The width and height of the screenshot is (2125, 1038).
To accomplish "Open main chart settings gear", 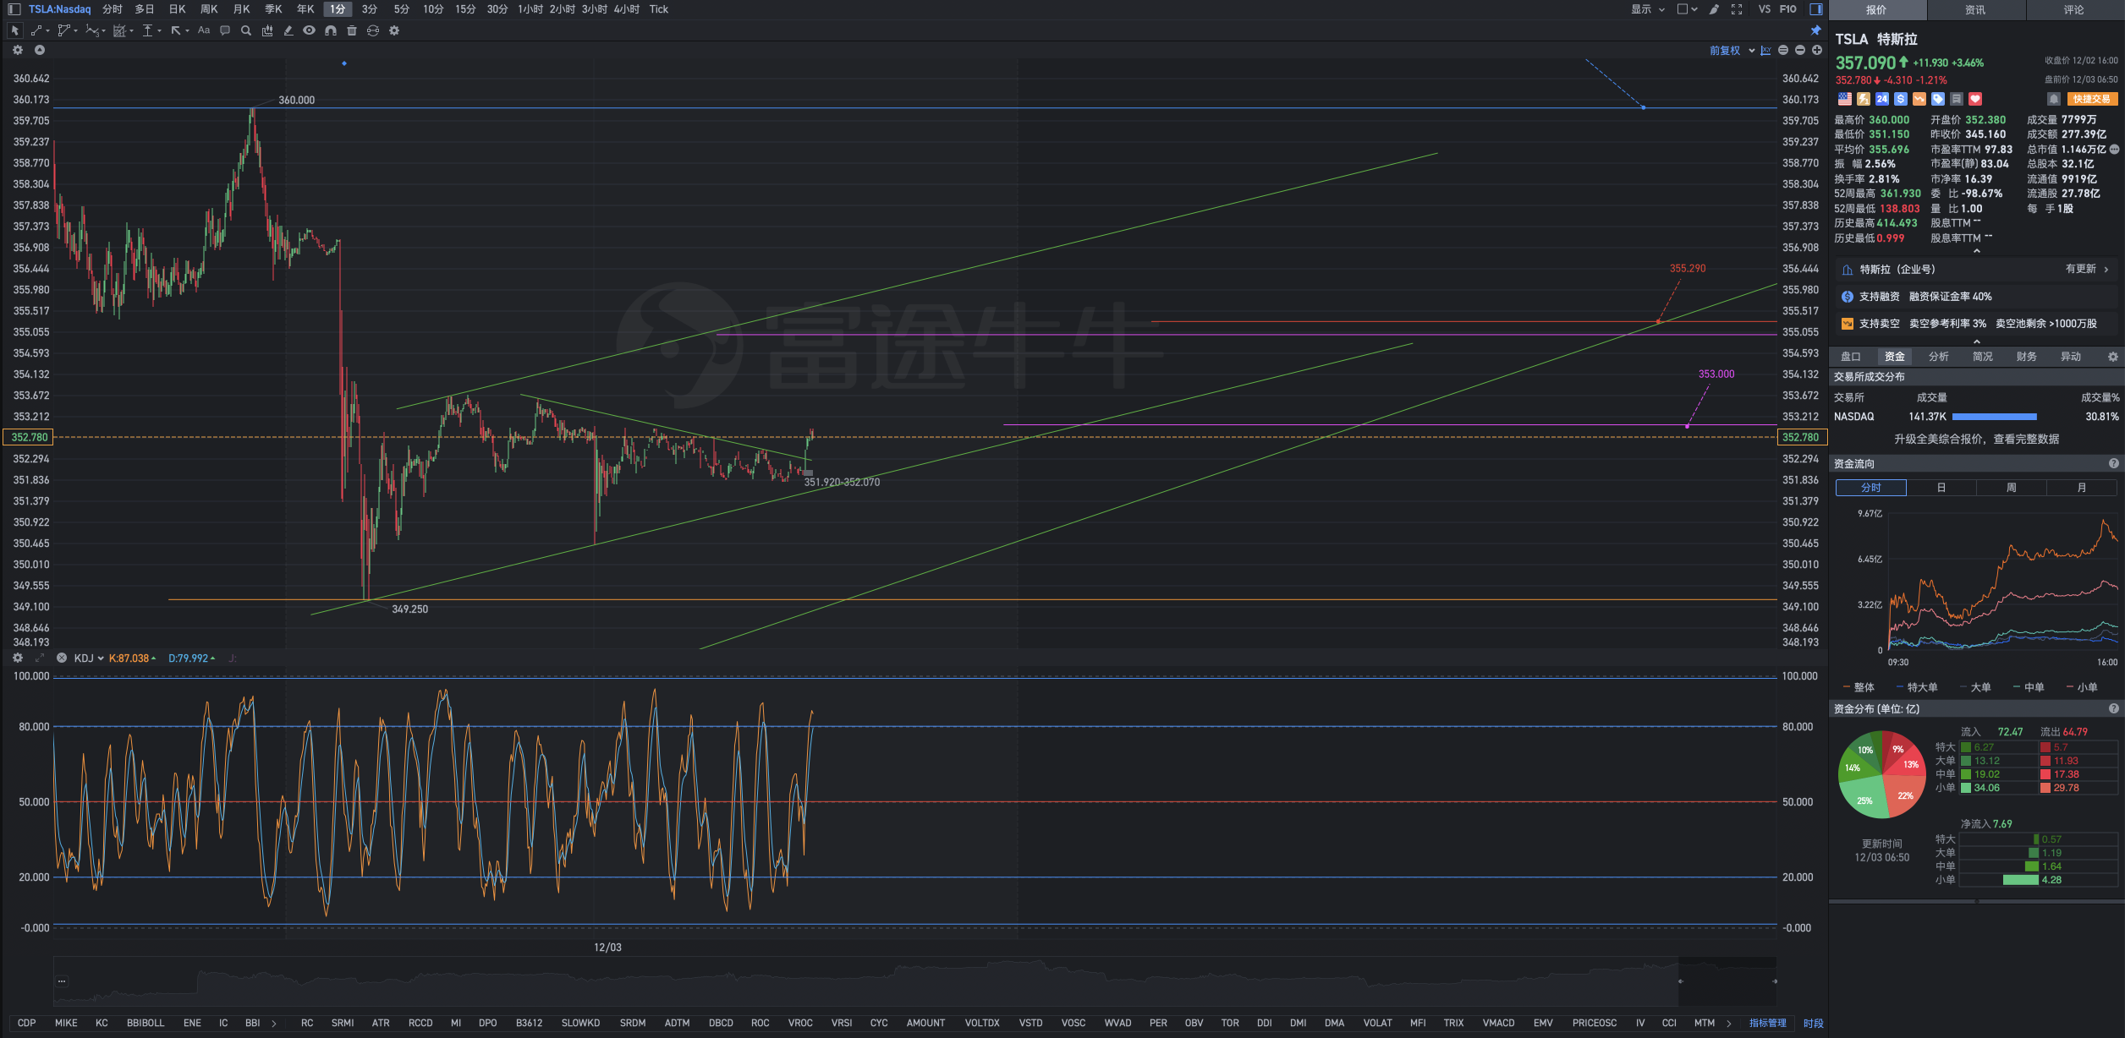I will click(18, 51).
